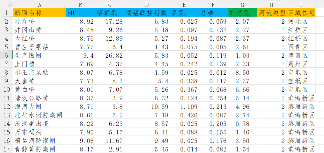This screenshot has width=324, height=153.
Task: Select the cell 海河大闸
Action: [40, 107]
